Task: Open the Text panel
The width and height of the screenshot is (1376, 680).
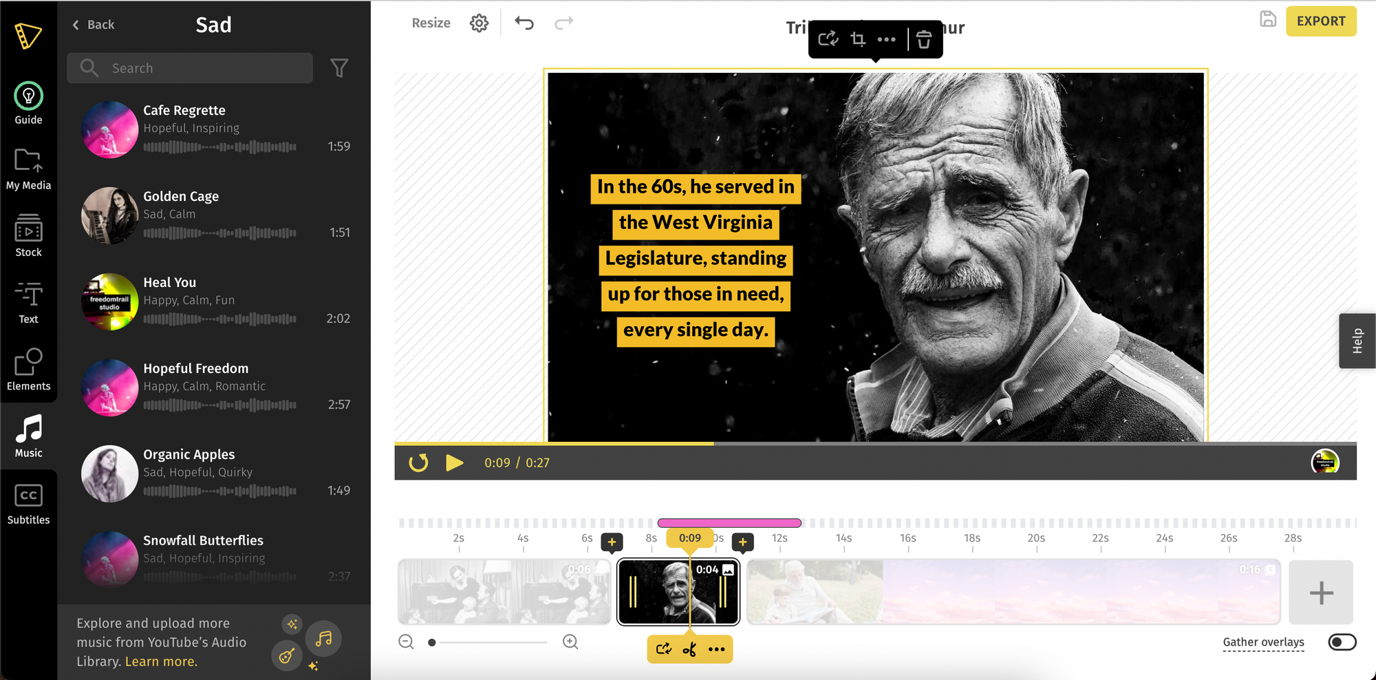Action: (x=28, y=303)
